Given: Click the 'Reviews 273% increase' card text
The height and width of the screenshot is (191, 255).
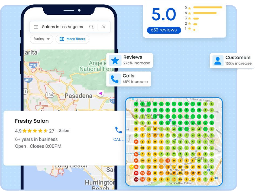Looking at the screenshot, I should point(137,60).
